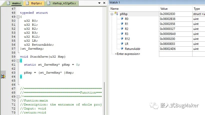This screenshot has width=205, height=115.
Task: Click the pMsp struct pointer icon
Action: coord(116,13)
